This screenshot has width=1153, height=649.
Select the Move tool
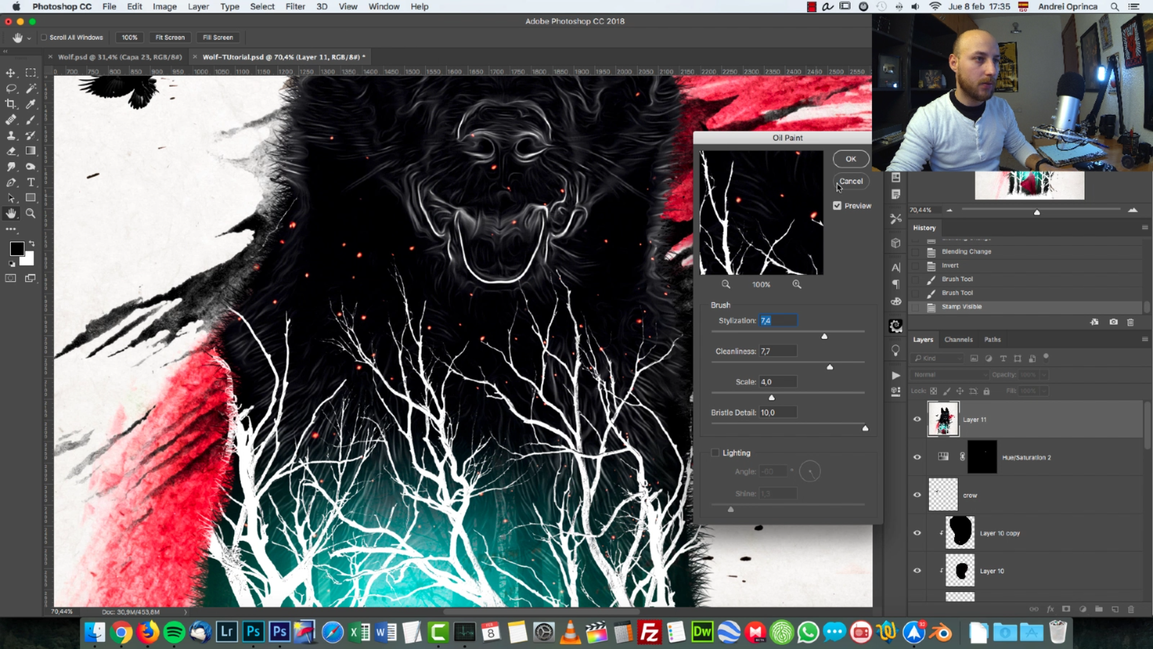(11, 73)
